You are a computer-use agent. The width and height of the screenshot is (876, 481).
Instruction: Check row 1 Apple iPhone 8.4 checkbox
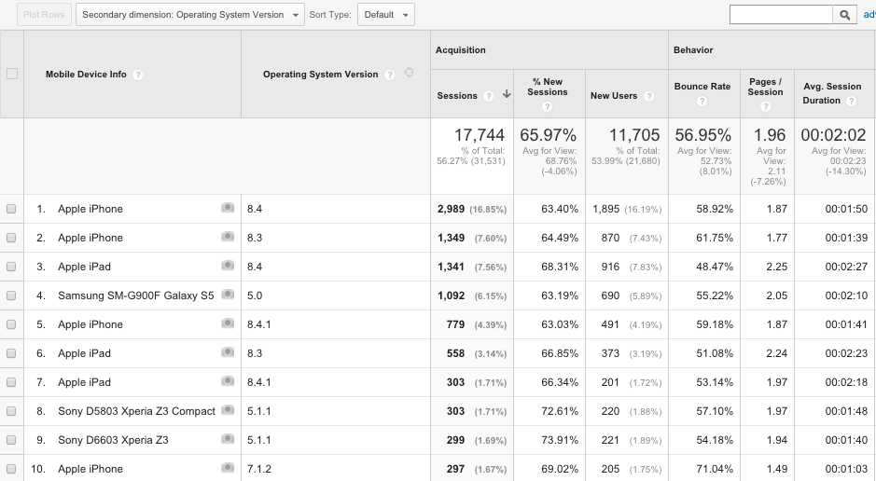click(11, 209)
